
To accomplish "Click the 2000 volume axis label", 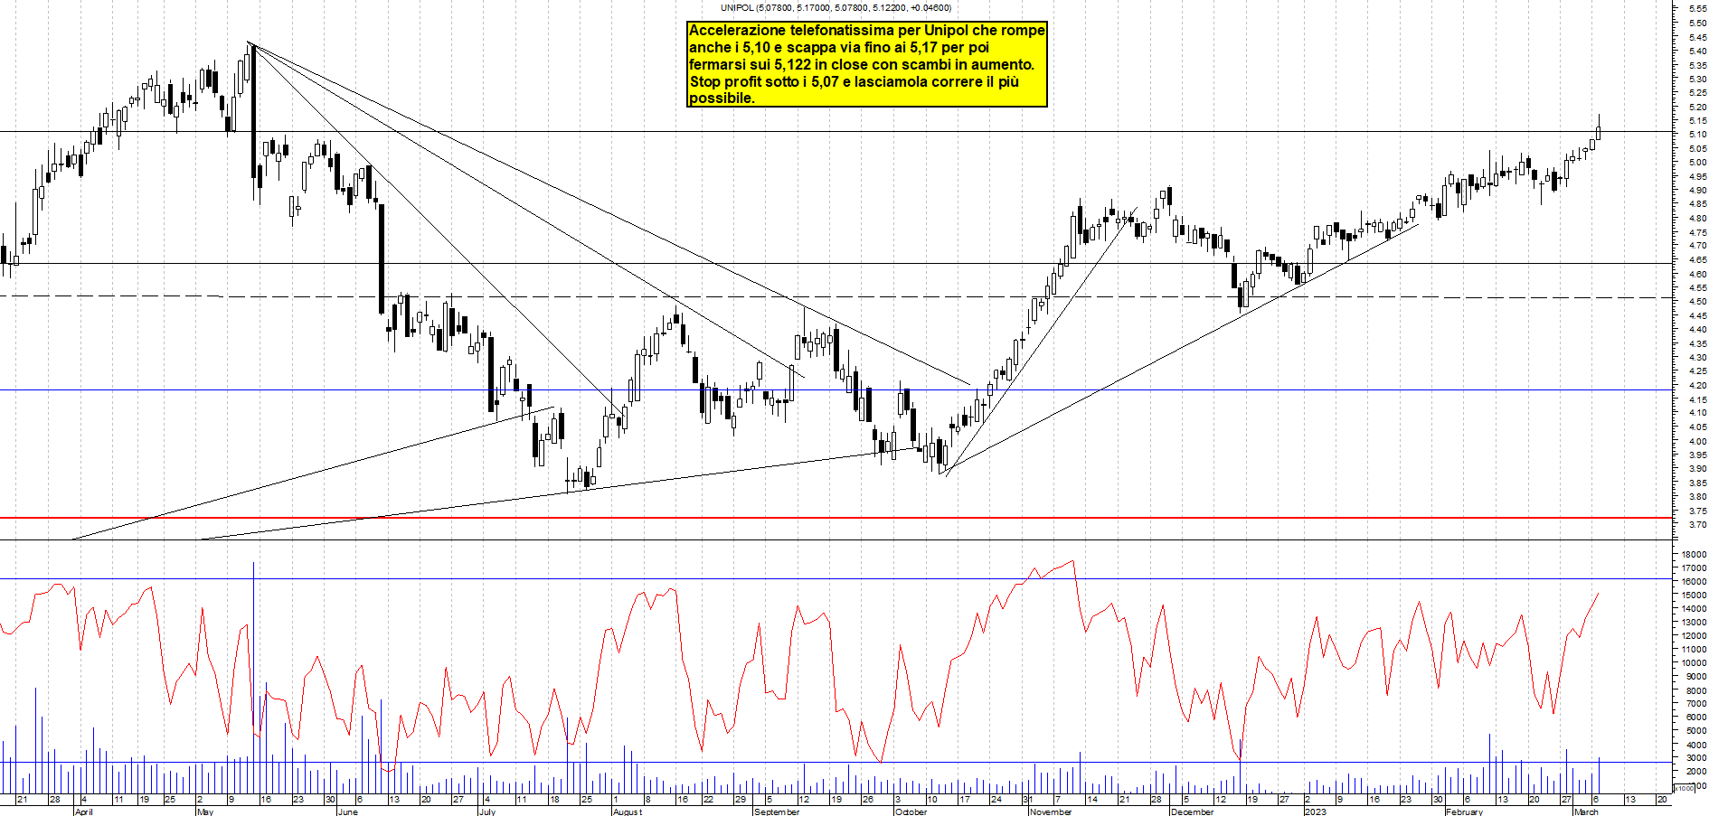I will pos(1695,772).
